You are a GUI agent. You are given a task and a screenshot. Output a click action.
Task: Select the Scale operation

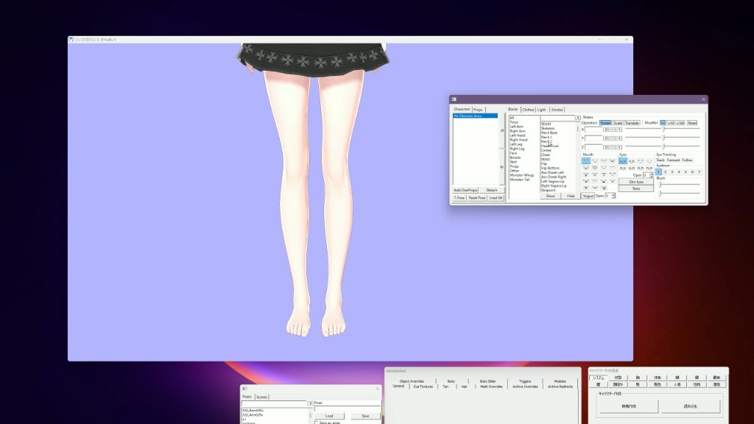click(x=618, y=123)
